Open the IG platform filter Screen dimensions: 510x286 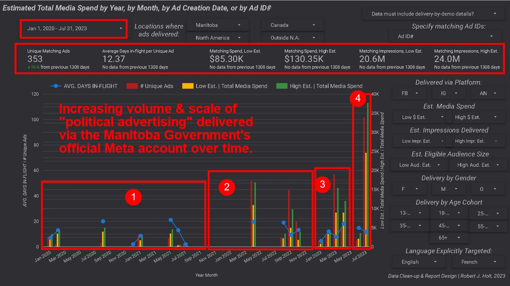[449, 93]
